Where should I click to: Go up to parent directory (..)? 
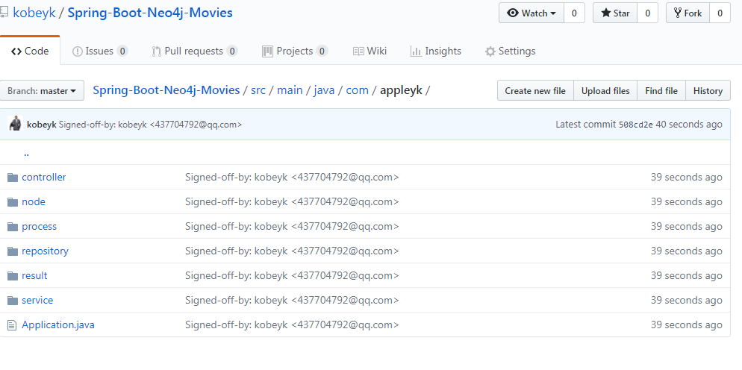click(26, 153)
